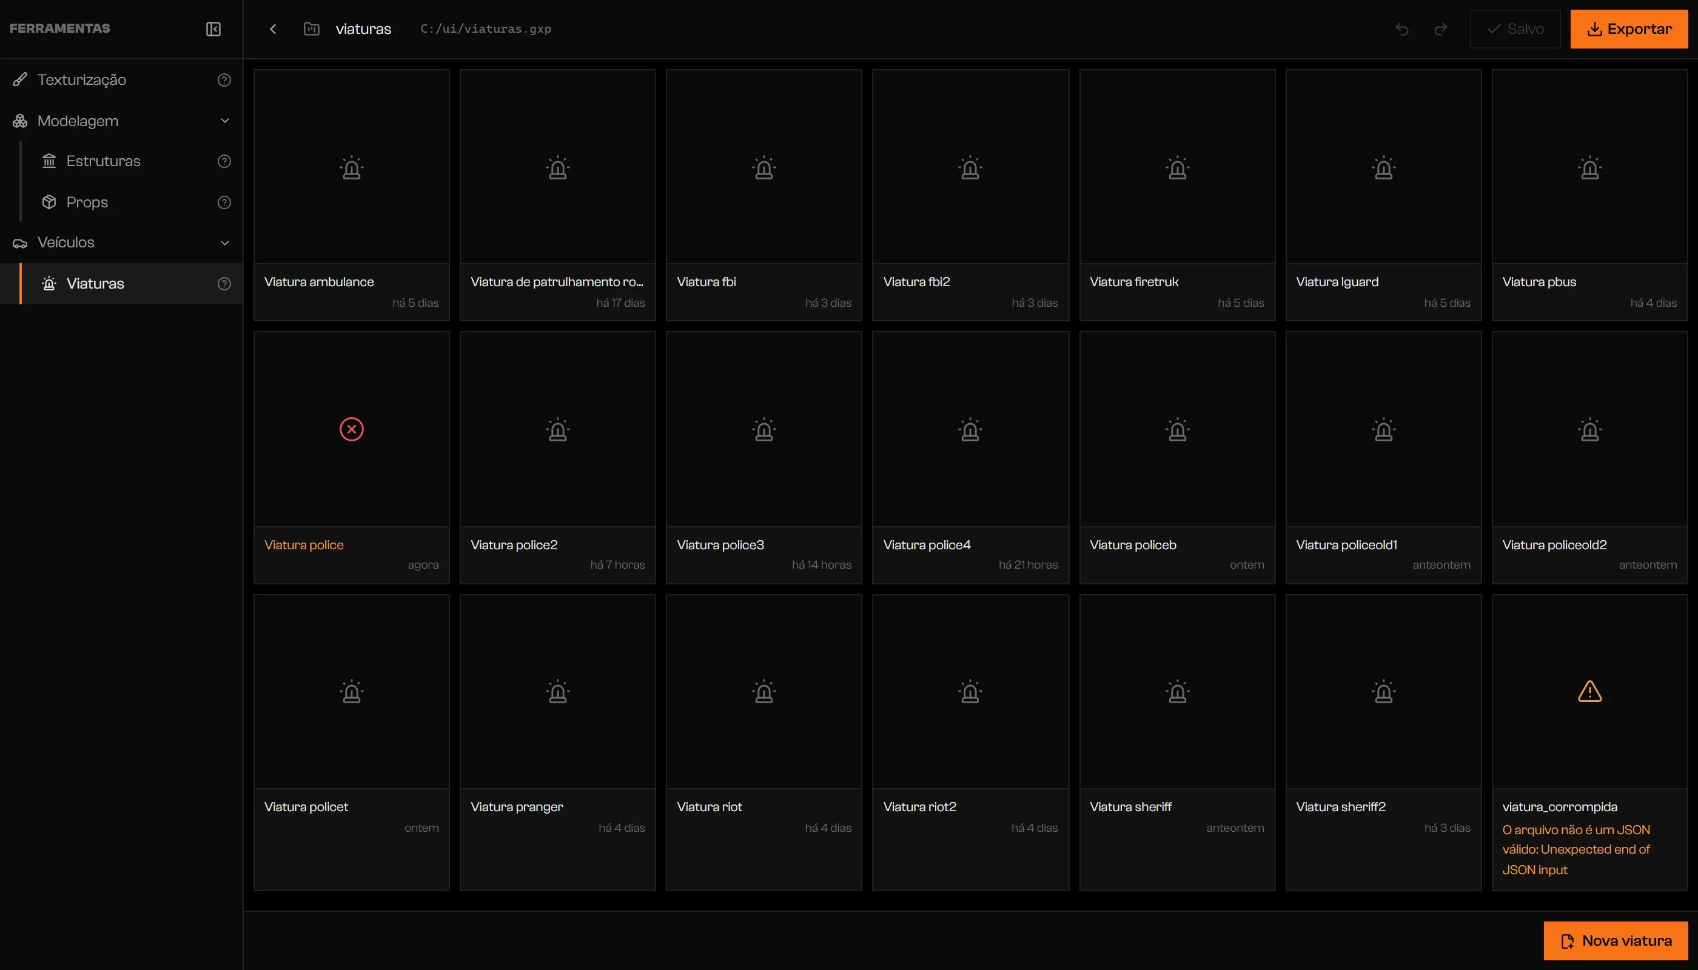Viewport: 1698px width, 970px height.
Task: Click the Salvo button
Action: click(1515, 28)
